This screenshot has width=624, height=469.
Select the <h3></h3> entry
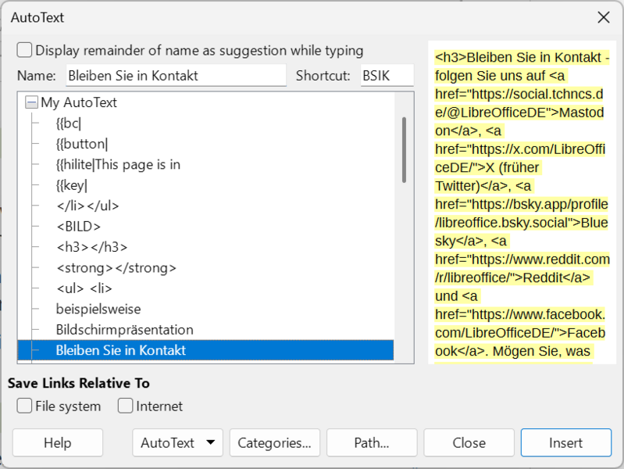click(92, 247)
